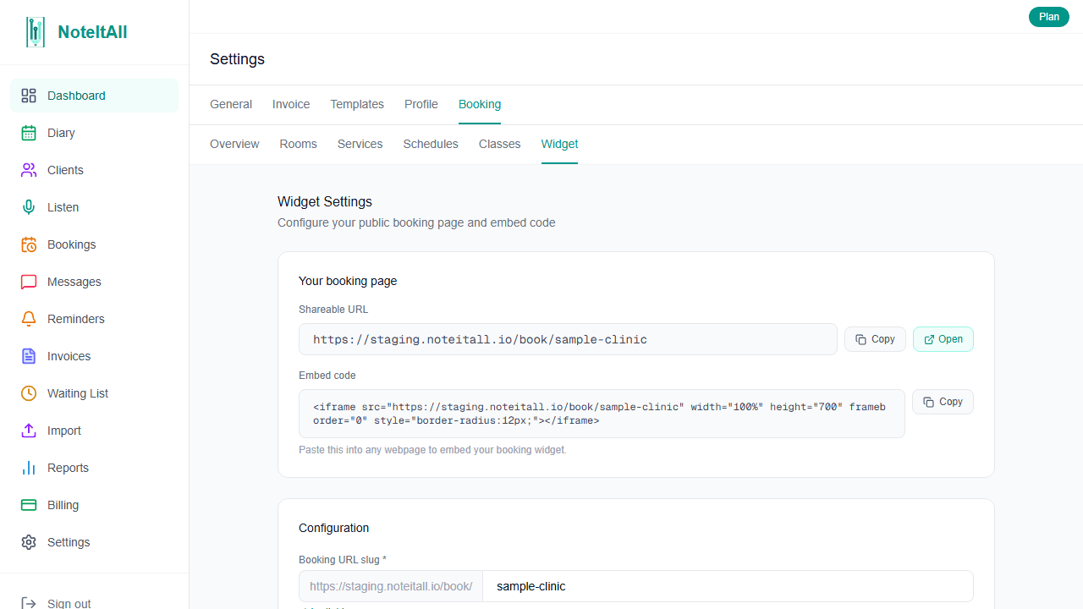This screenshot has height=609, width=1083.
Task: Switch to the Schedules sub-tab
Action: (x=431, y=144)
